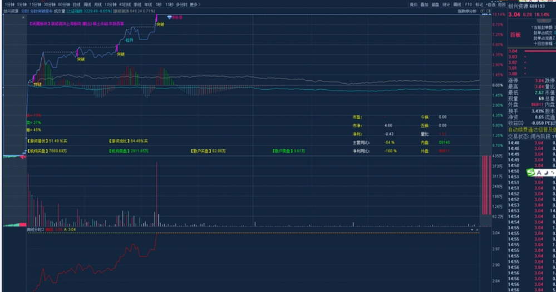Select the 画线 drawing tool
Viewport: 556px width, 292px height.
click(x=457, y=4)
